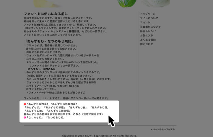Click the red bullet before あんずもじ2020

click(25, 104)
